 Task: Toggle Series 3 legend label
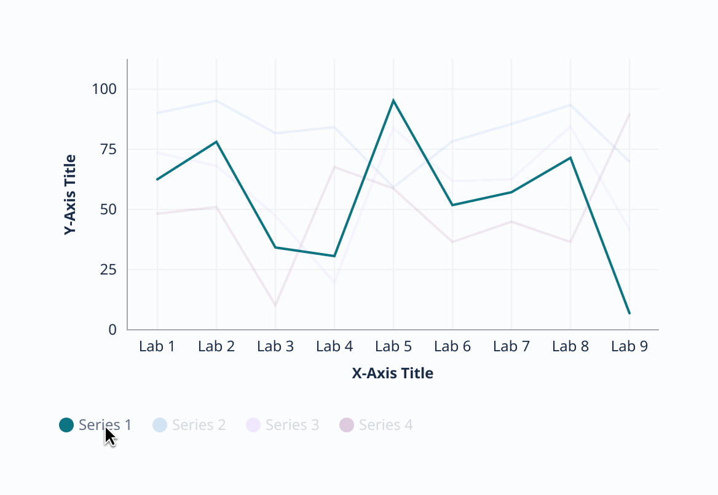click(x=292, y=424)
